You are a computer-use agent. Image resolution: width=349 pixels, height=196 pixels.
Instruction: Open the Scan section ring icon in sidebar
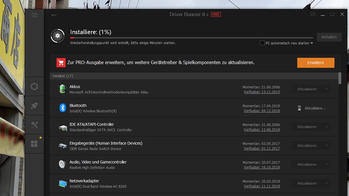[x=34, y=86]
